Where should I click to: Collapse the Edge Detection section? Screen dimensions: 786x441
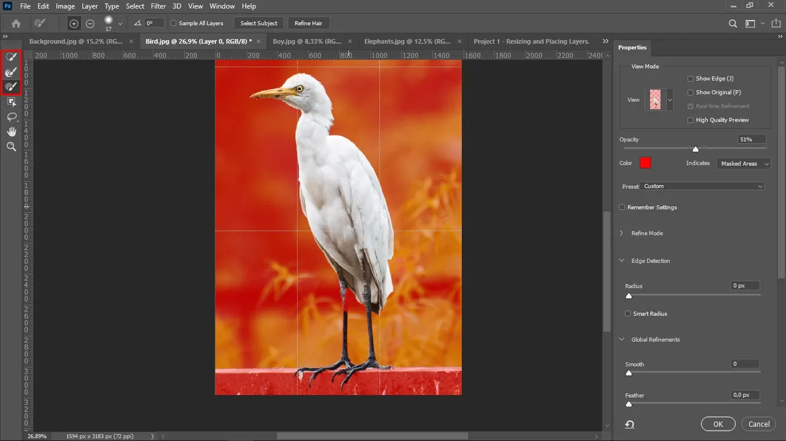[x=621, y=261]
